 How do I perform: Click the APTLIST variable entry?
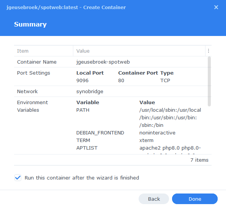coord(87,148)
